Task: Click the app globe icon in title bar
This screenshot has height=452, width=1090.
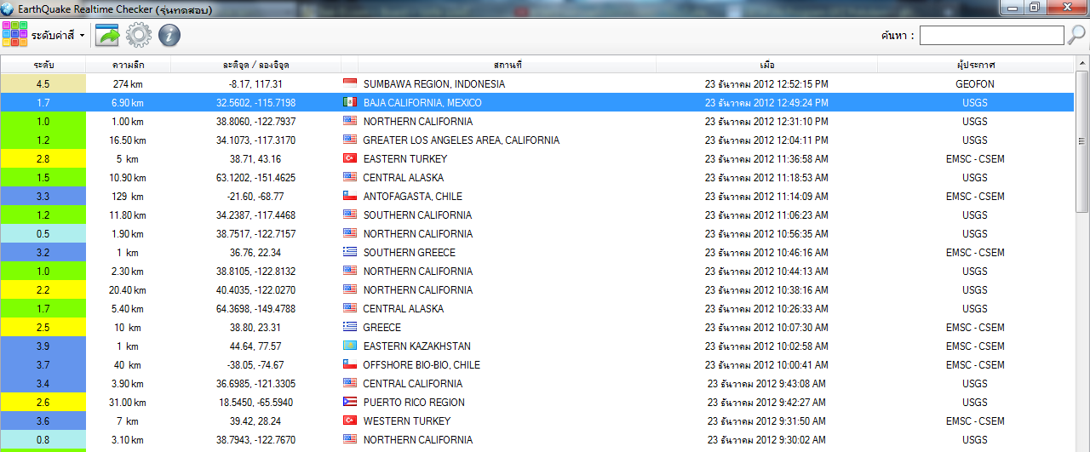Action: pos(9,9)
